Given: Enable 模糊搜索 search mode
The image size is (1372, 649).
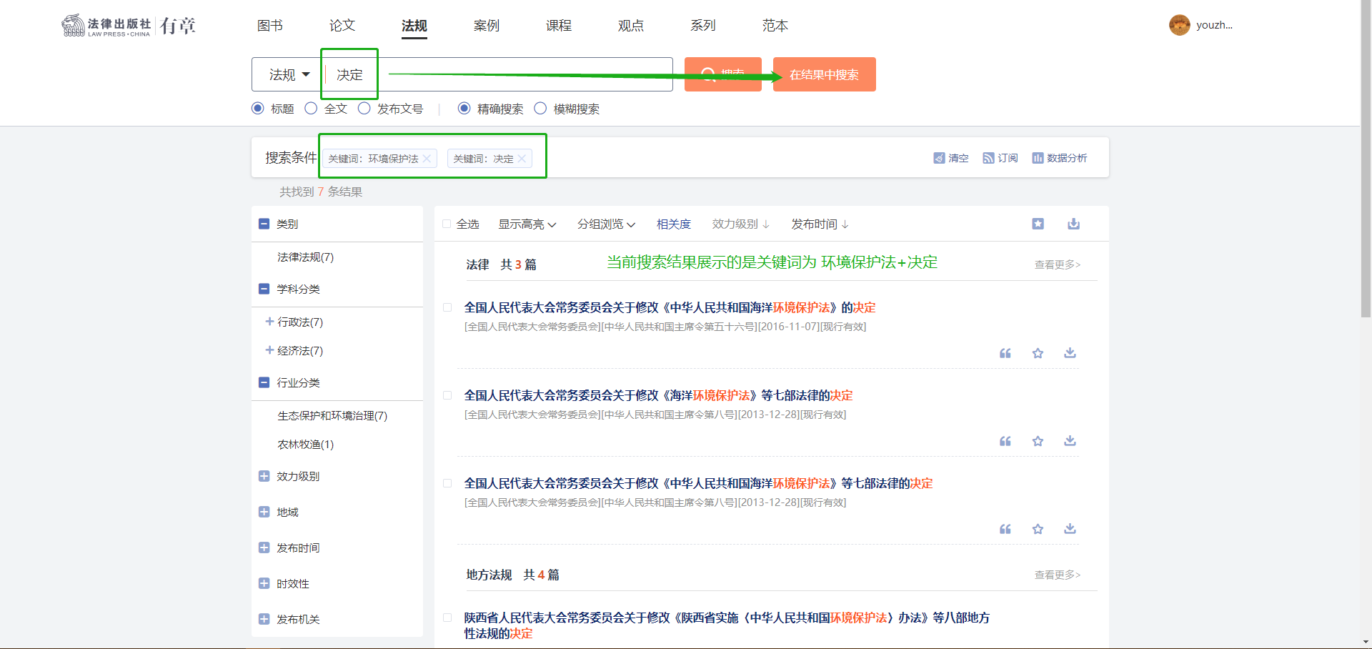Looking at the screenshot, I should (540, 109).
